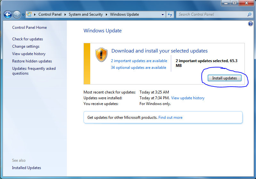Image resolution: width=256 pixels, height=179 pixels.
Task: Open the recent pages dropdown arrow
Action: tap(23, 15)
